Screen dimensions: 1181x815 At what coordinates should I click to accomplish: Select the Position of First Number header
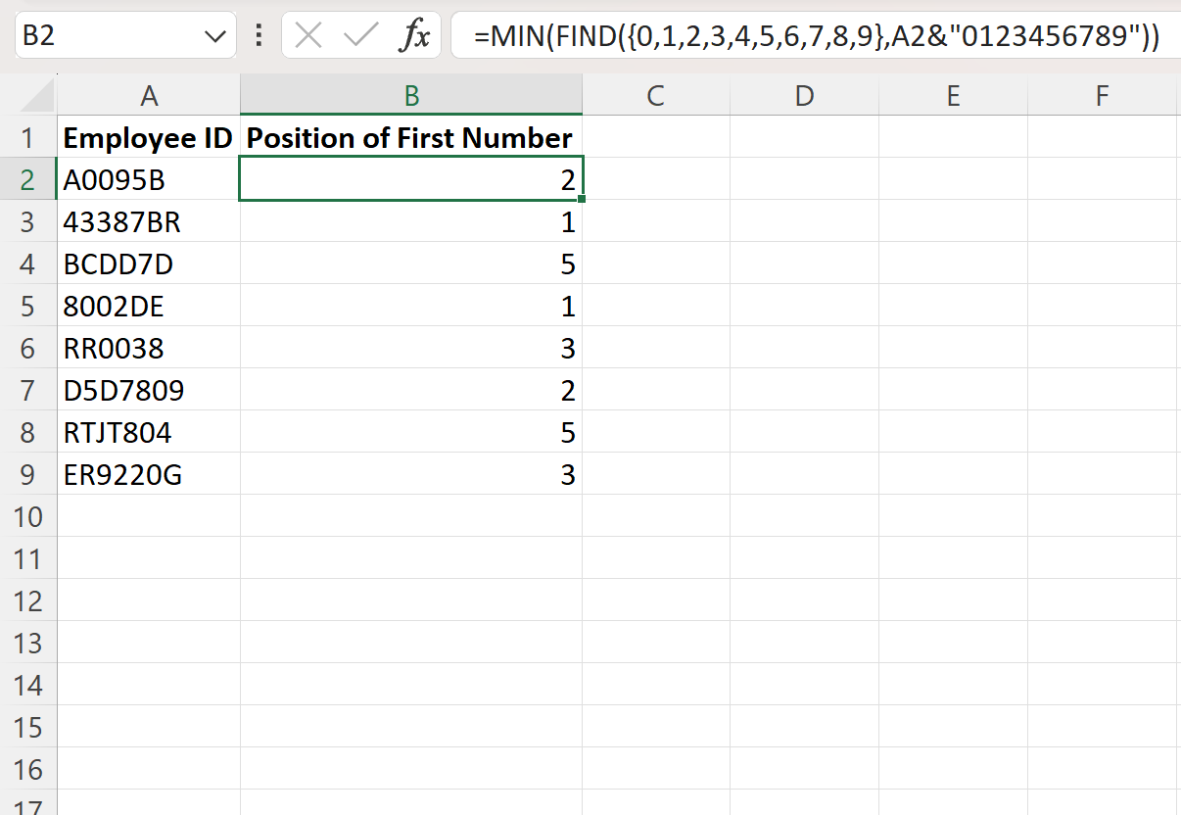tap(411, 137)
